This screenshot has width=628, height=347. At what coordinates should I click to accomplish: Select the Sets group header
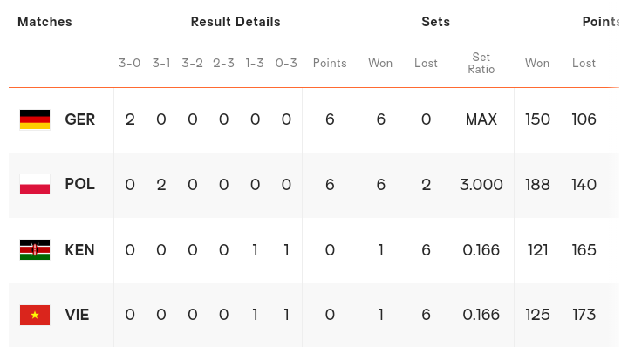coord(436,22)
